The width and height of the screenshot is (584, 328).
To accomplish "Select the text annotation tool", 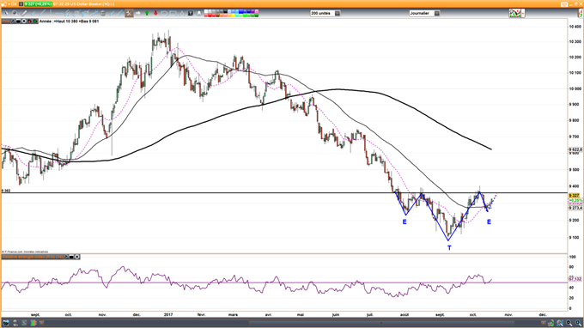I will point(191,13).
